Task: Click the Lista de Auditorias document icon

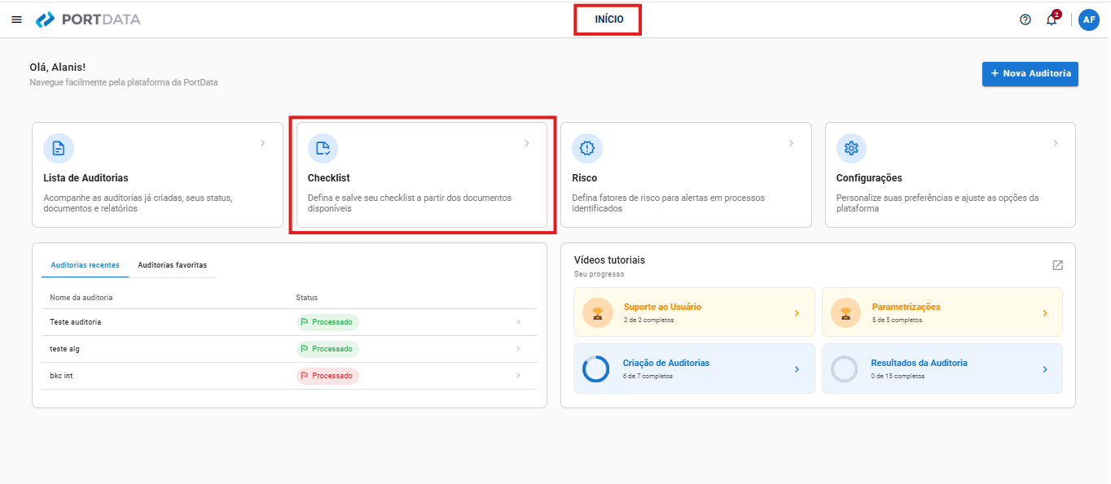Action: 59,148
